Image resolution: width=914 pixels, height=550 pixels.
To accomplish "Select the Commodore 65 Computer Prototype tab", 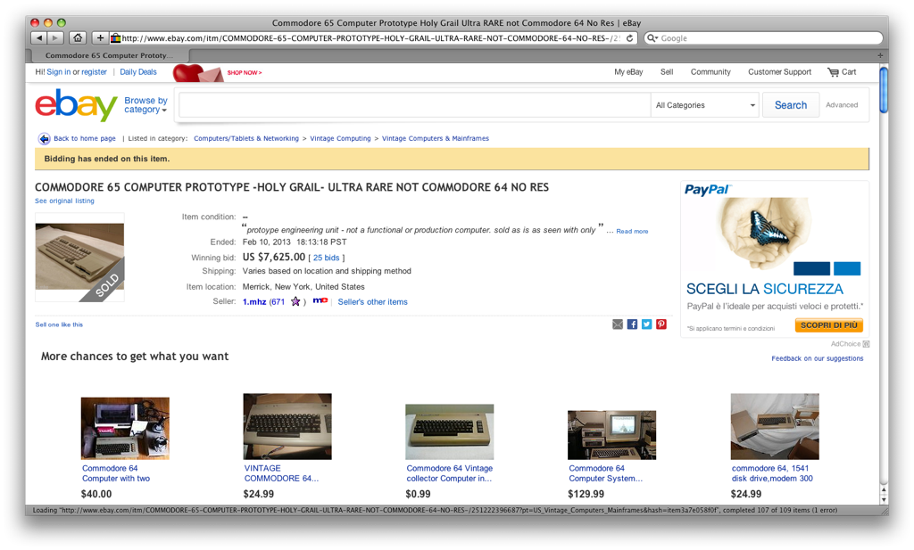I will click(109, 55).
